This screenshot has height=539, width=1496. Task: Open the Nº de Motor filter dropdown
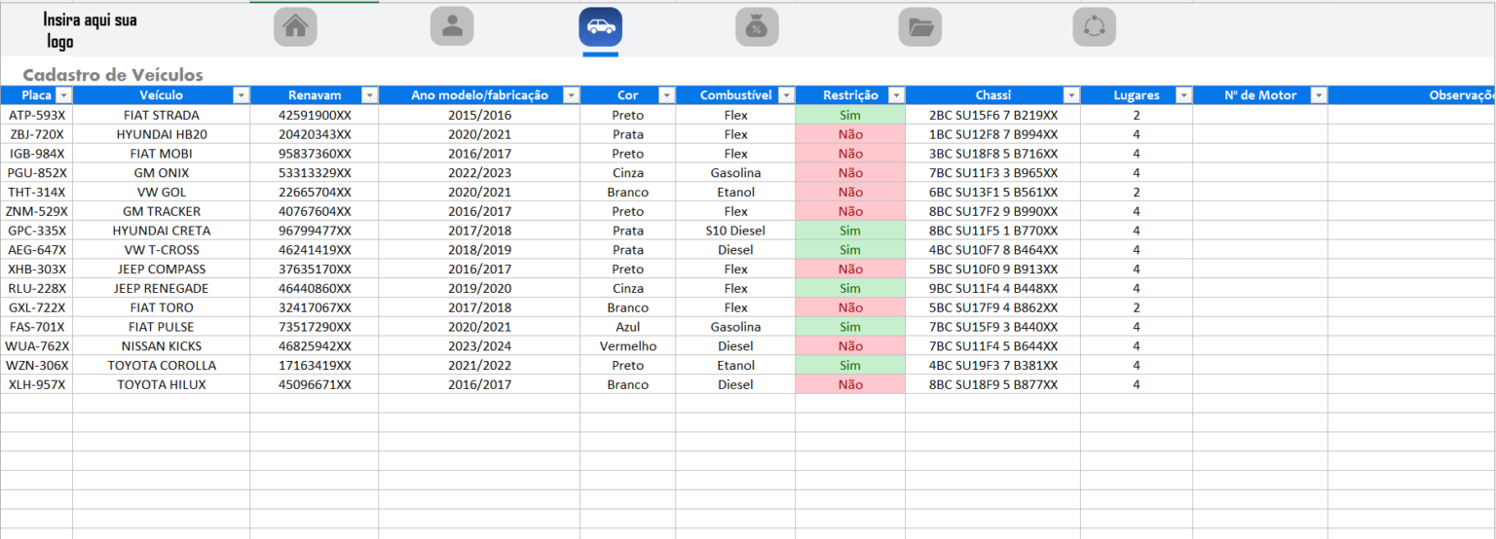coord(1318,95)
